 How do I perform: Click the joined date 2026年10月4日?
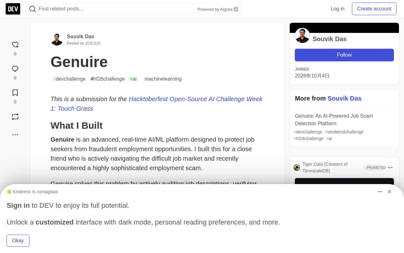point(312,76)
